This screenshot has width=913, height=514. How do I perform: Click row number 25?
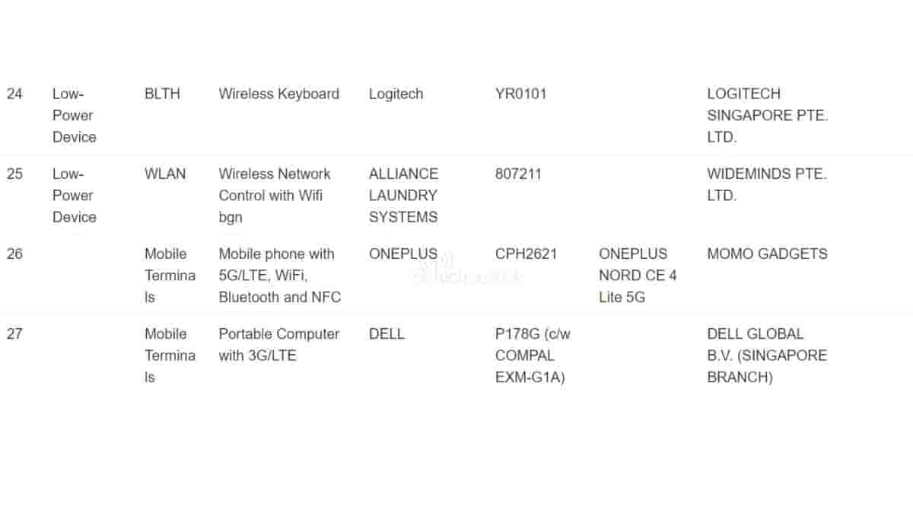14,174
